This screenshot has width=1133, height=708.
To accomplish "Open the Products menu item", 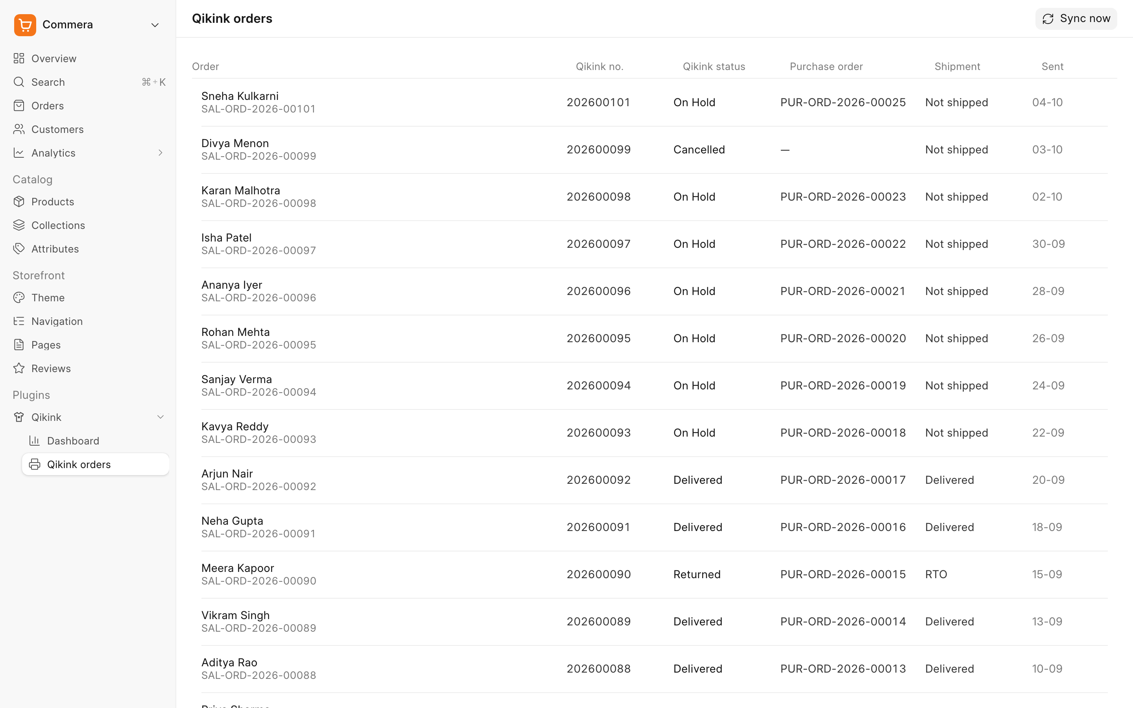I will coord(88,202).
